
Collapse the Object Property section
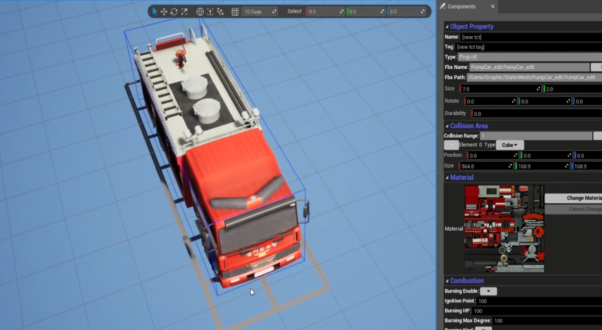[x=447, y=27]
